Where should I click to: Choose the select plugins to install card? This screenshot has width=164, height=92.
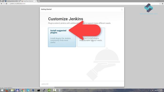pyautogui.click(x=91, y=37)
